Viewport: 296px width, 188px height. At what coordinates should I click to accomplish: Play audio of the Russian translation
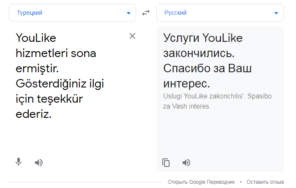coord(186,162)
